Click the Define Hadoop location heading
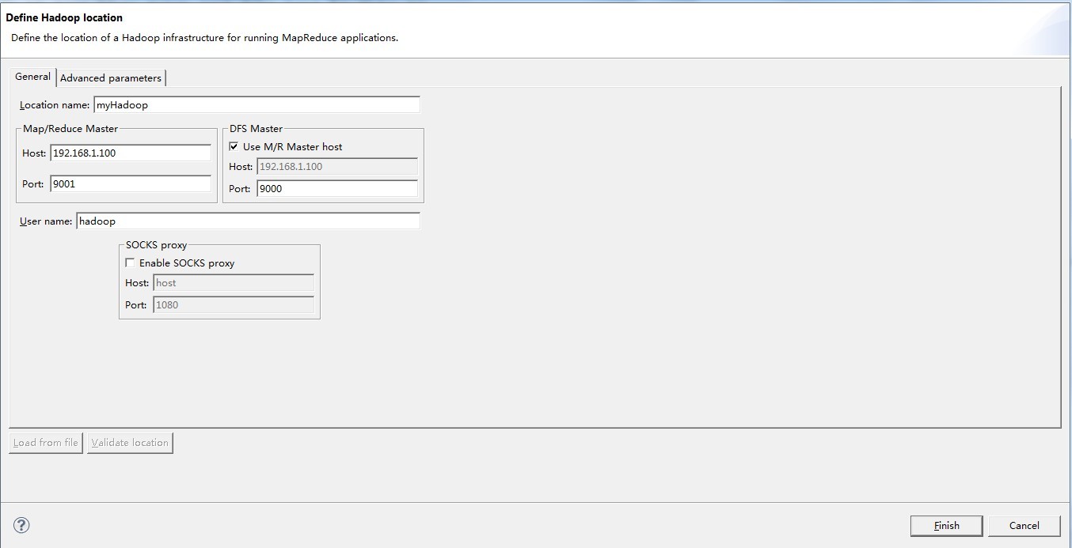Image resolution: width=1072 pixels, height=548 pixels. (64, 17)
